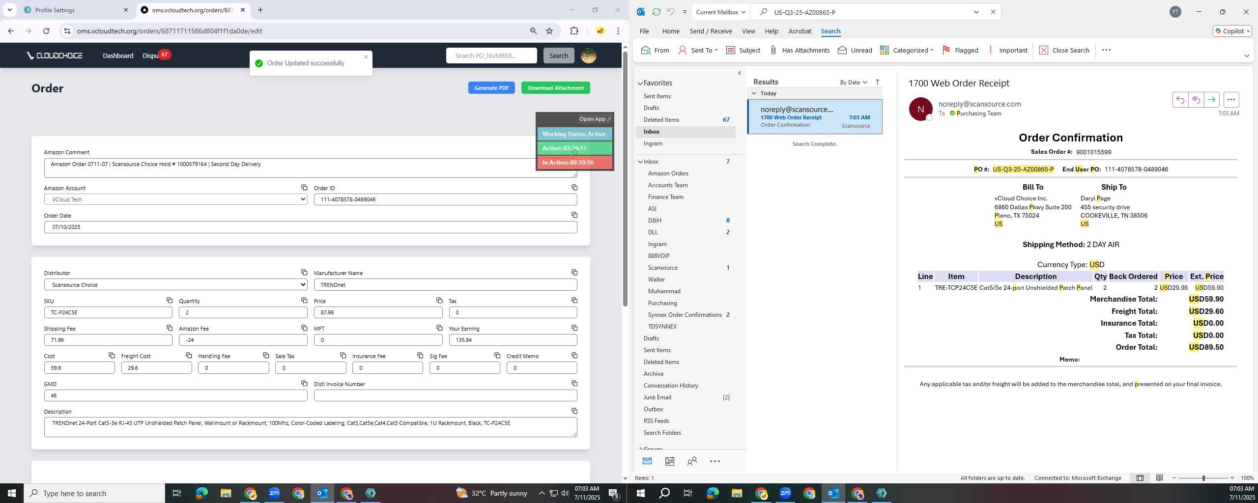Copy the Description text
This screenshot has height=503, width=1258.
point(574,411)
